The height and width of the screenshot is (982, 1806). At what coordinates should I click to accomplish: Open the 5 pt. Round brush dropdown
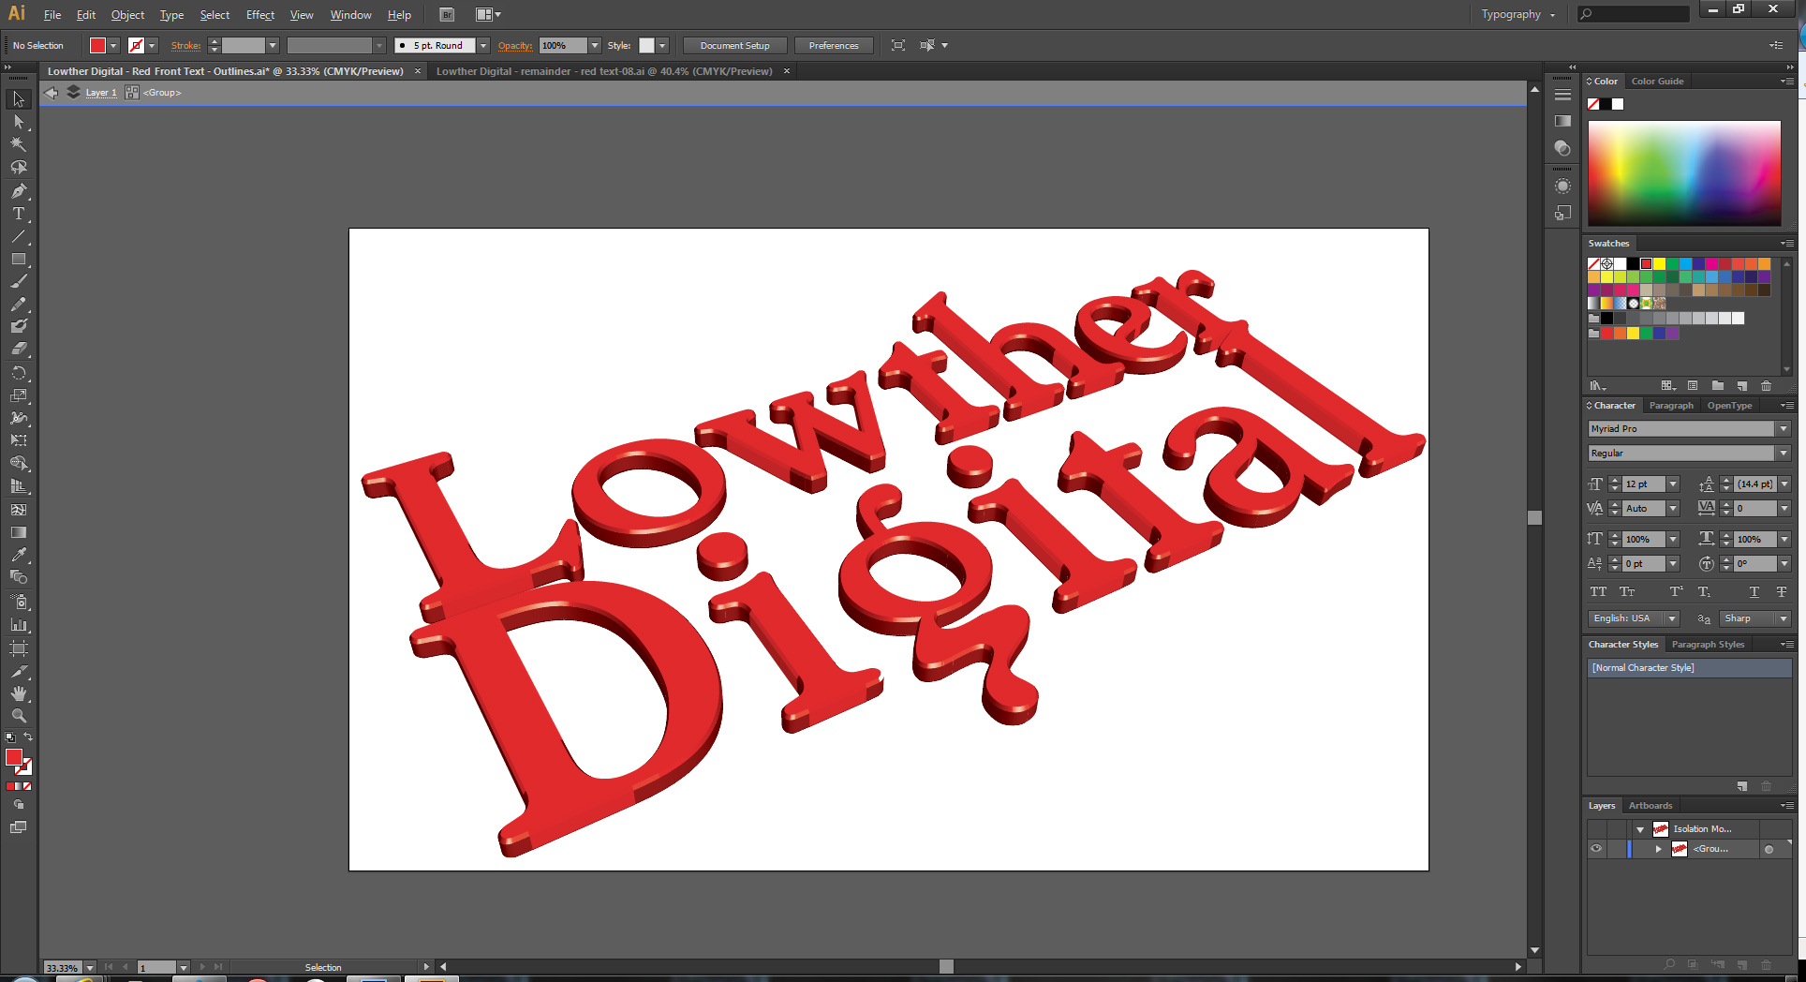(x=483, y=46)
